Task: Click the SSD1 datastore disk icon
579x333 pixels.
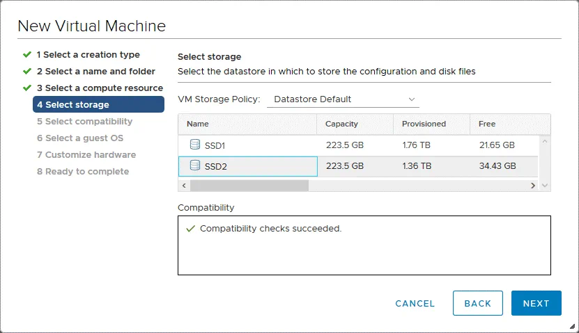Action: click(194, 145)
